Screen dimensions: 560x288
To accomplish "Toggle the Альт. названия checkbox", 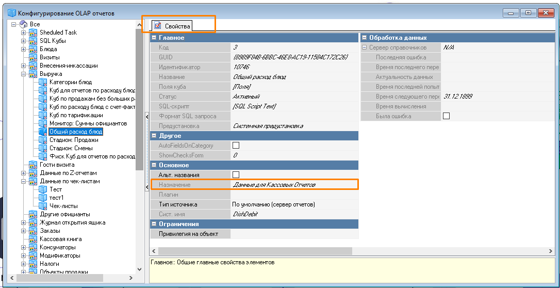I will coord(236,175).
